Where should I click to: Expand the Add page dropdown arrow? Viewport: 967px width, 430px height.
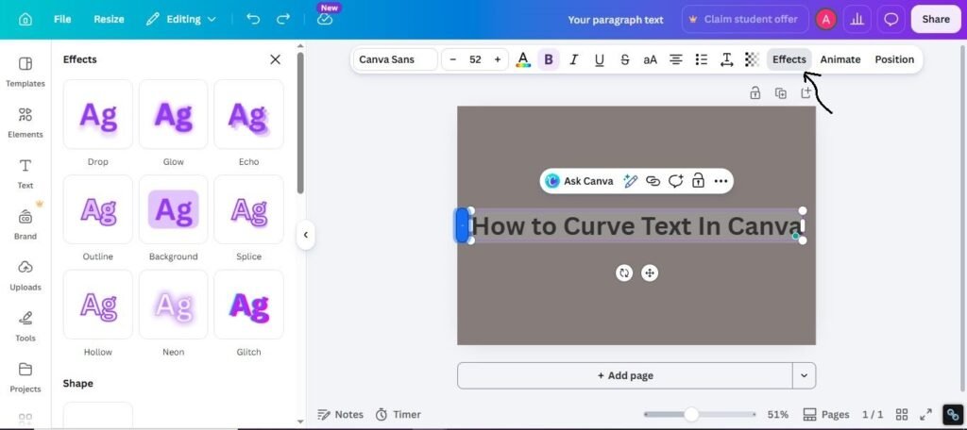click(x=805, y=376)
